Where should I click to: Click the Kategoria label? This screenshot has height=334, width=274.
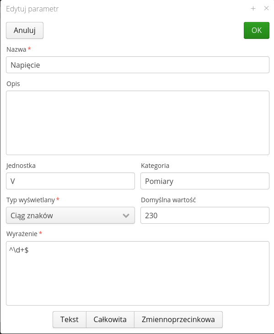(x=155, y=166)
